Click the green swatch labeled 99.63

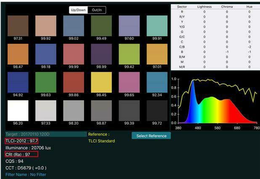(46, 82)
